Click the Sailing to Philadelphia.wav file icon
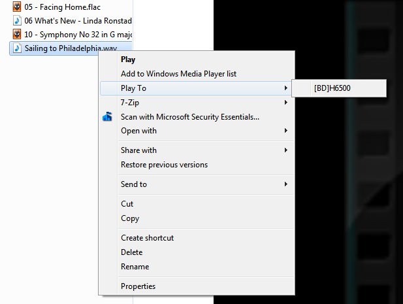 (17, 48)
